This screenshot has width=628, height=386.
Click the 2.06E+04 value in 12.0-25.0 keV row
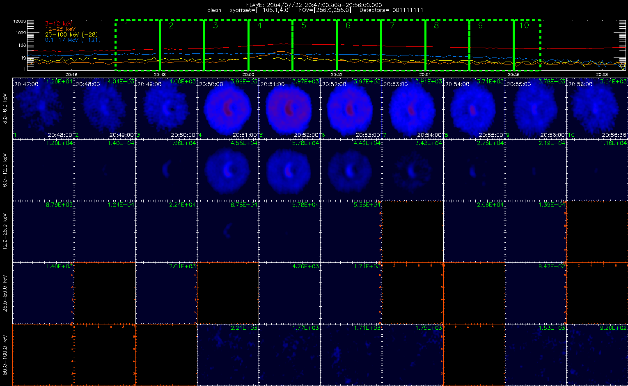click(490, 204)
